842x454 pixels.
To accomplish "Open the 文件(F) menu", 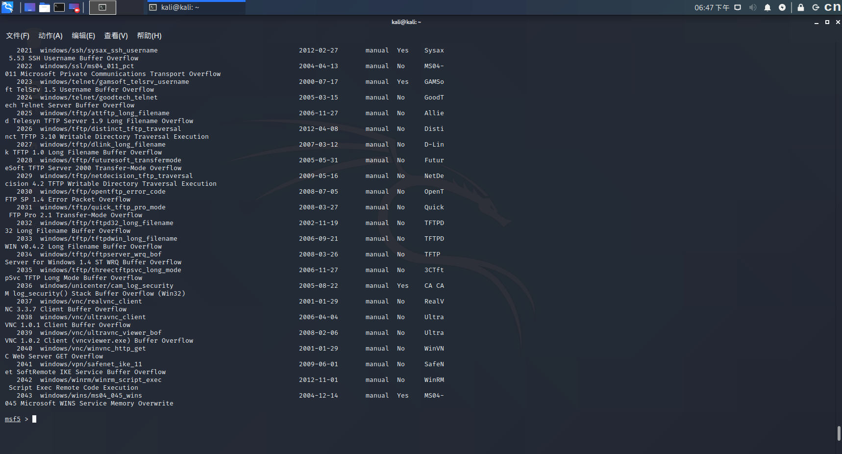I will tap(18, 36).
